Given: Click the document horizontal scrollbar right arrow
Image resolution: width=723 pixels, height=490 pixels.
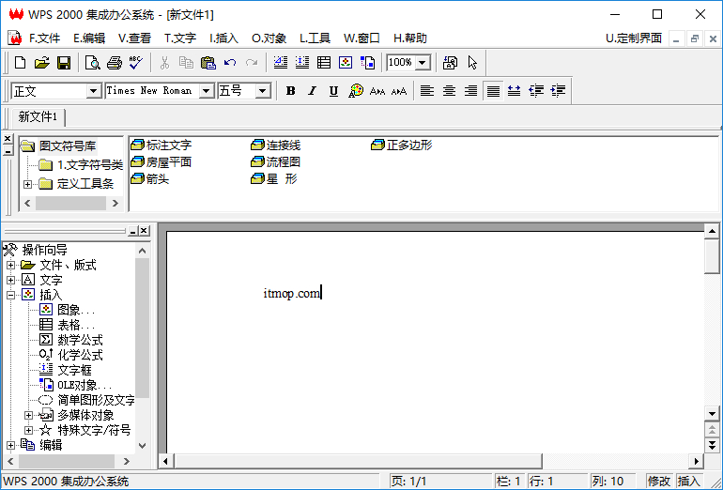Looking at the screenshot, I should 696,461.
